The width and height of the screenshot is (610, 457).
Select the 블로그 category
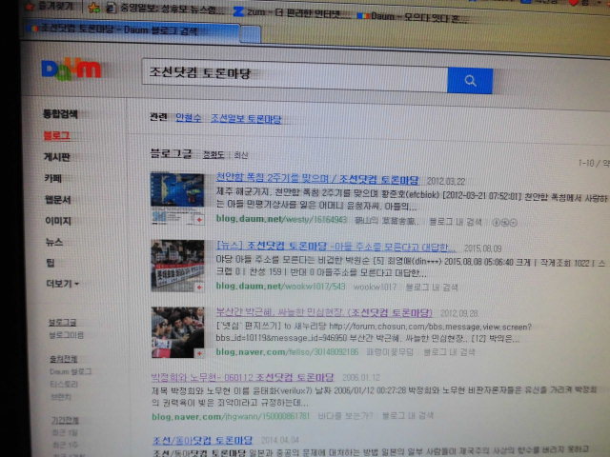click(x=57, y=135)
